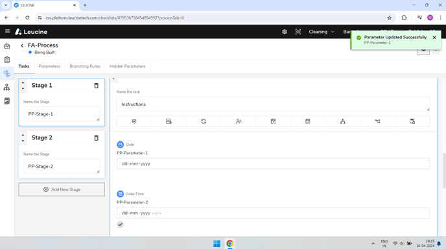Click the user assignment icon in task toolbar

click(x=239, y=121)
